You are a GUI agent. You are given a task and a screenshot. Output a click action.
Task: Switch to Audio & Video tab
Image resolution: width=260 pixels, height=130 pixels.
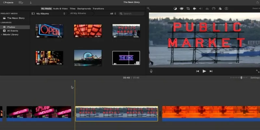[60, 9]
